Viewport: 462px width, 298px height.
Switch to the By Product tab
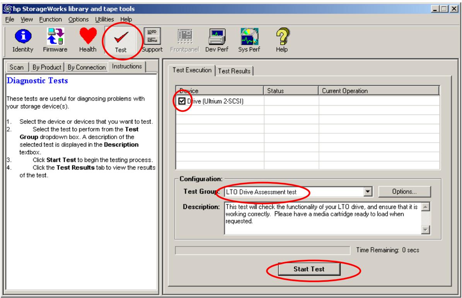click(47, 67)
